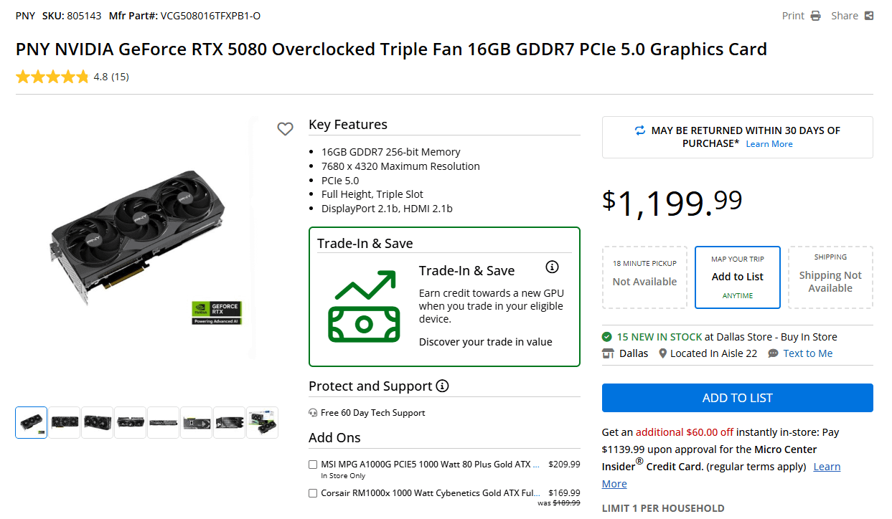Select the 18 Minute Pickup option
This screenshot has width=892, height=519.
(x=644, y=277)
